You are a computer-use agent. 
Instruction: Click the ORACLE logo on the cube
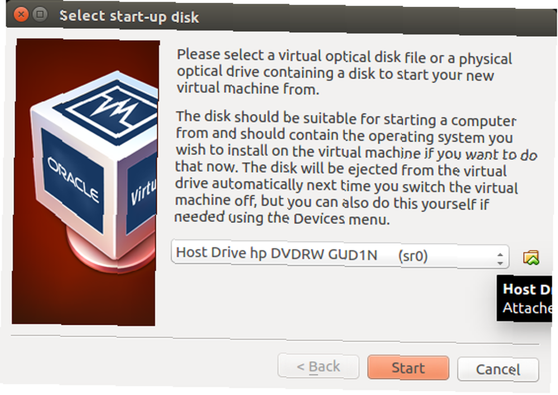click(73, 180)
